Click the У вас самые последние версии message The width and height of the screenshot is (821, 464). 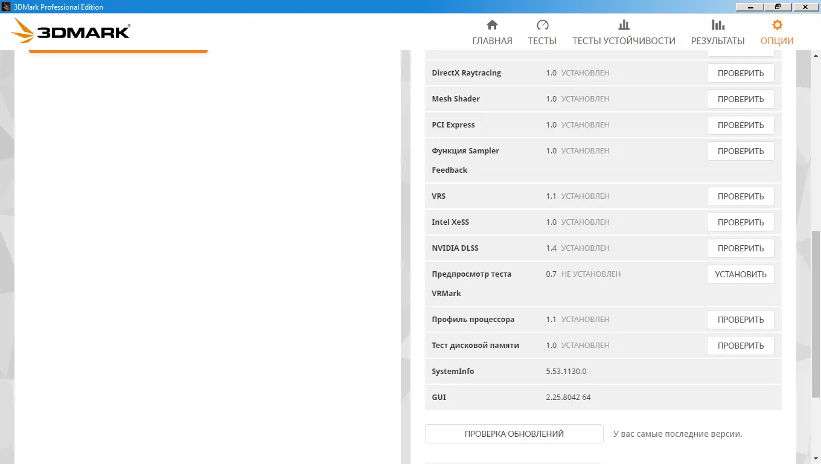tap(678, 434)
